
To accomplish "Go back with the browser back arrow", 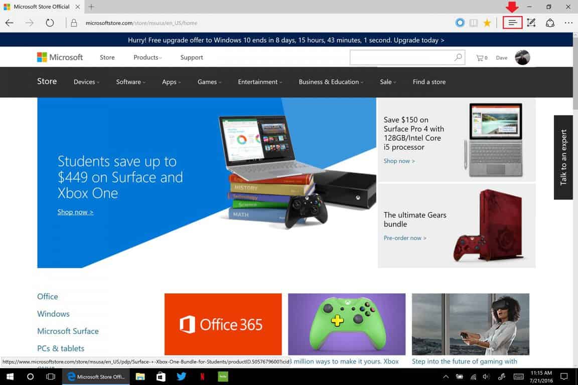I will coord(10,23).
